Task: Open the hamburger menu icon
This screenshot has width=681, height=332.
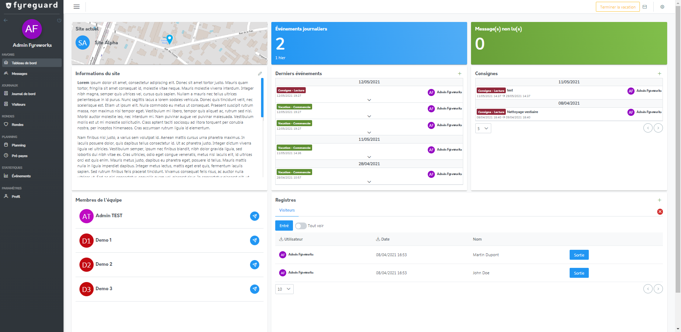Action: (x=76, y=7)
